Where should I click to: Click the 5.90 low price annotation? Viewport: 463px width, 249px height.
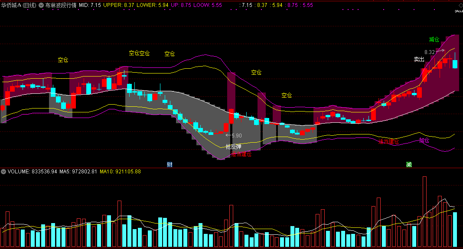coord(237,136)
